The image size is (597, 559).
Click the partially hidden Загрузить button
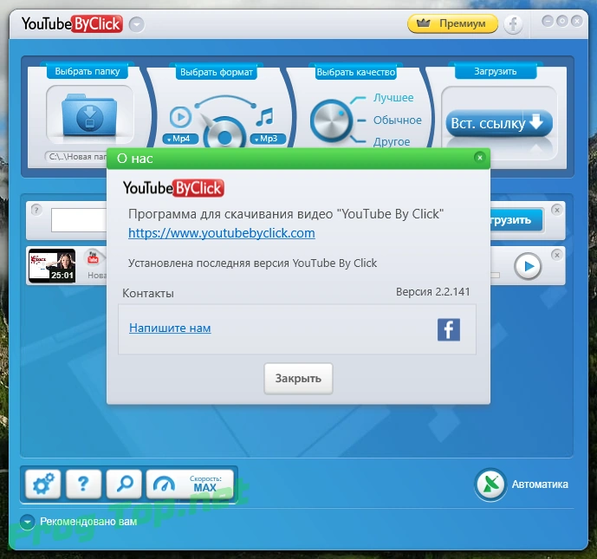point(516,220)
